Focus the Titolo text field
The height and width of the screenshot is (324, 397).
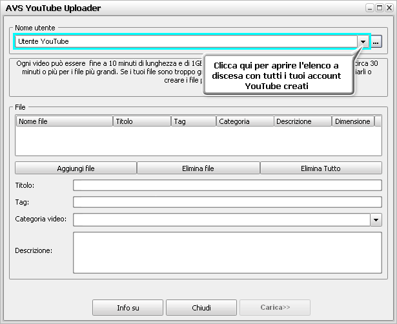pos(227,185)
